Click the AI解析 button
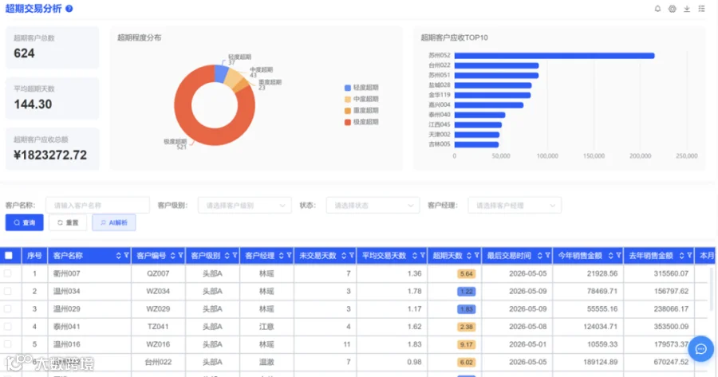The image size is (718, 377). [x=113, y=222]
